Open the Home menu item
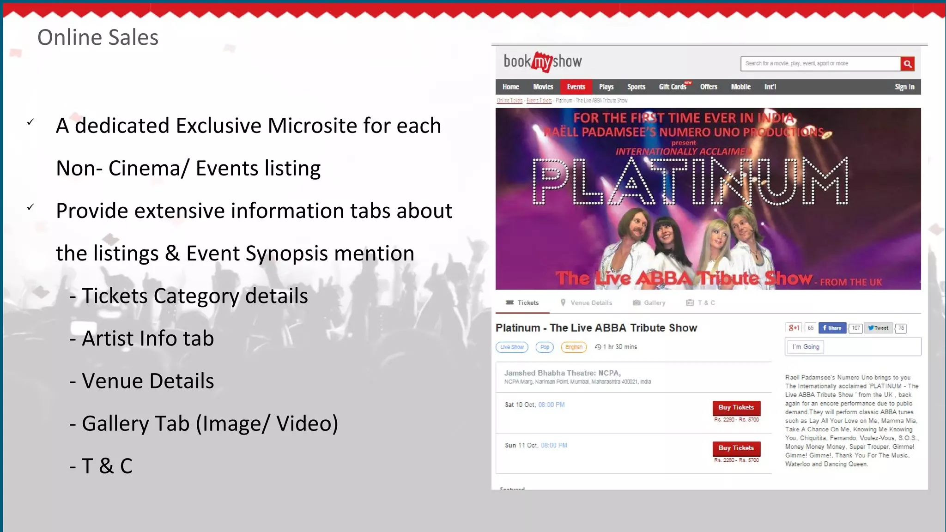Image resolution: width=946 pixels, height=532 pixels. pos(510,87)
